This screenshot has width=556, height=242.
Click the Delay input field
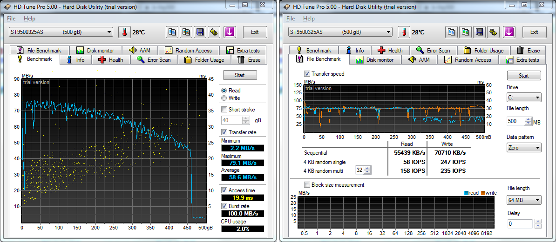[x=519, y=224]
